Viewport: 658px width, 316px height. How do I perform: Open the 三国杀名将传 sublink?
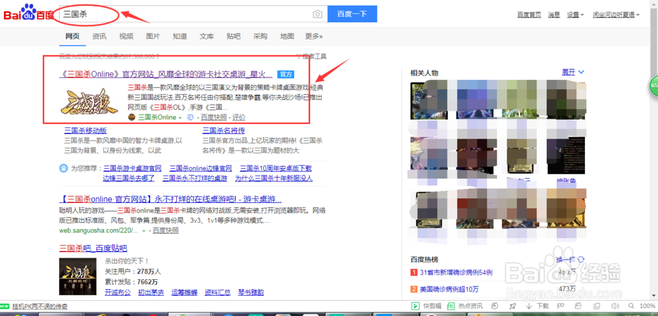(x=224, y=130)
